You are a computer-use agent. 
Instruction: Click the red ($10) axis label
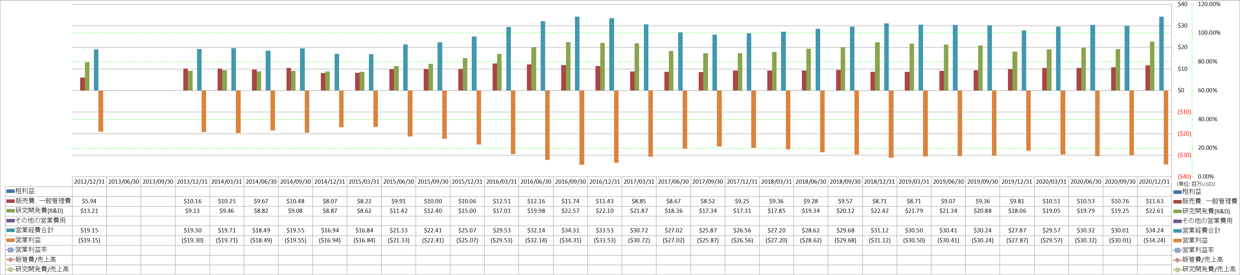click(x=1184, y=112)
